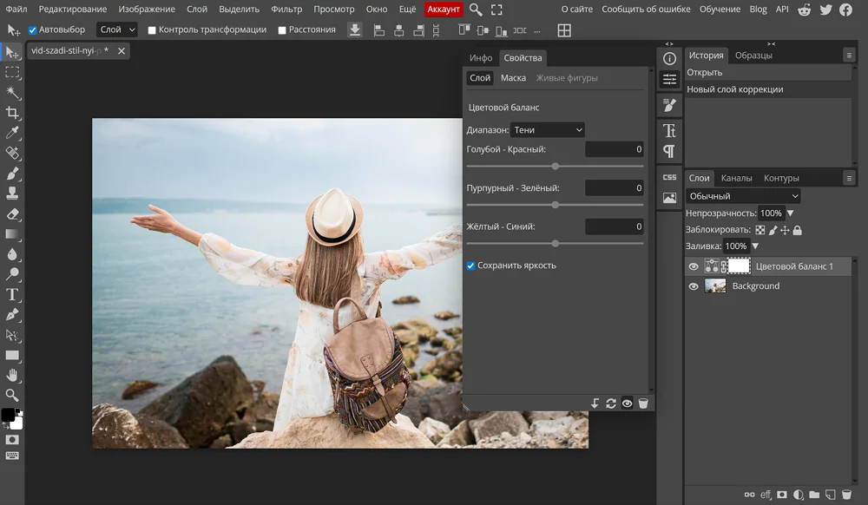The height and width of the screenshot is (505, 868).
Task: Click the red Аккаунт button
Action: click(444, 10)
